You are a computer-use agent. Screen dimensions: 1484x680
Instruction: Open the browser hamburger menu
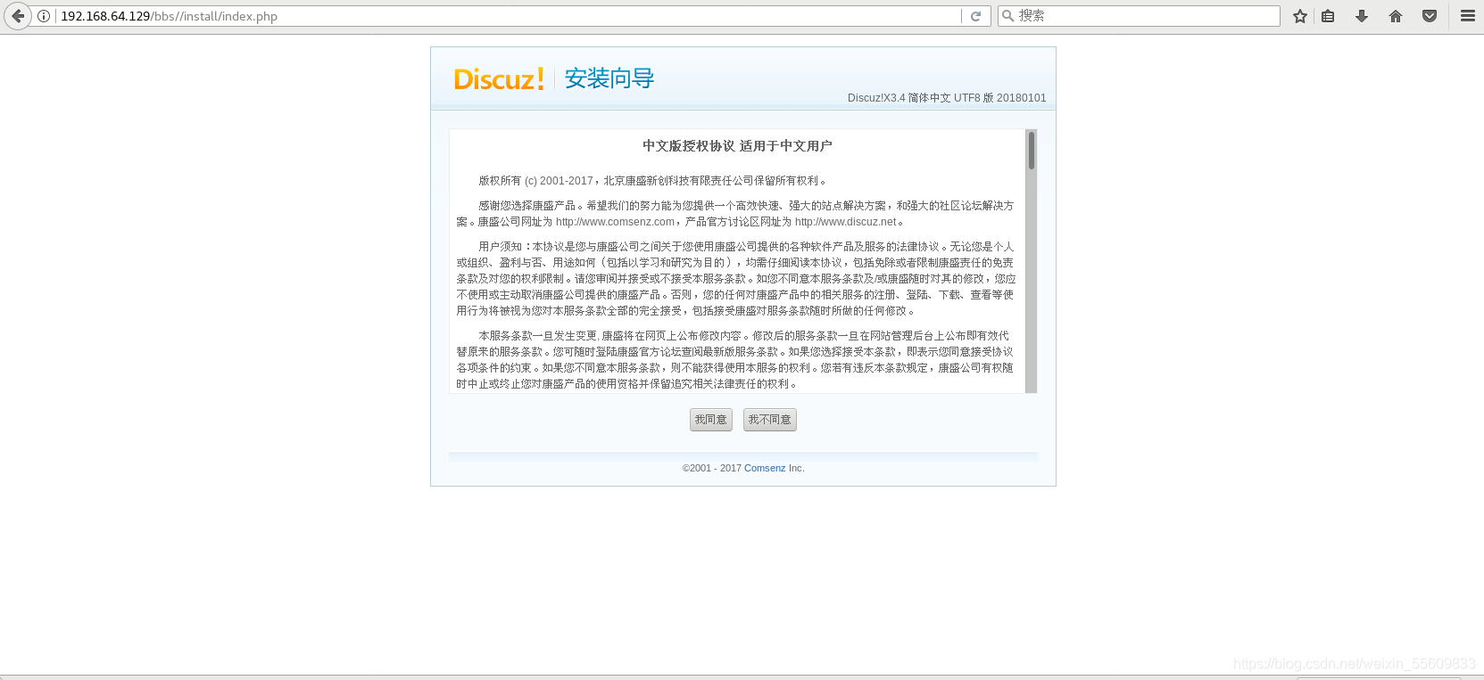click(1468, 16)
